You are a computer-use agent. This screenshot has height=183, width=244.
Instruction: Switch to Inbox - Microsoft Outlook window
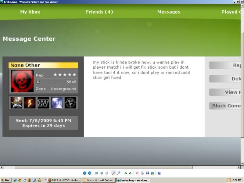coord(99,180)
